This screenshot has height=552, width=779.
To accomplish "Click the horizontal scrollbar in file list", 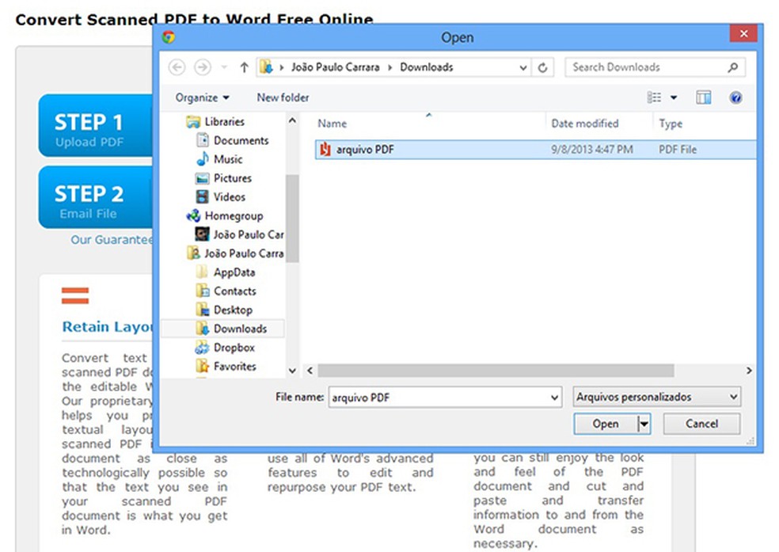I will click(496, 371).
